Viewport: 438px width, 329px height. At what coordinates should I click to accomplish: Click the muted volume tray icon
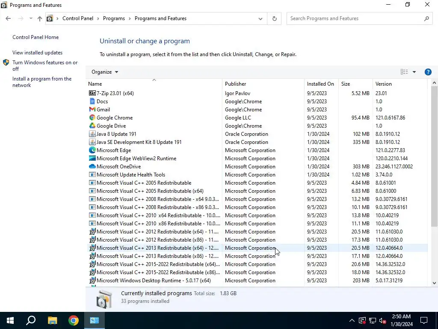383,320
